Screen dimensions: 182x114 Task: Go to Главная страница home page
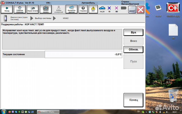(x=19, y=9)
